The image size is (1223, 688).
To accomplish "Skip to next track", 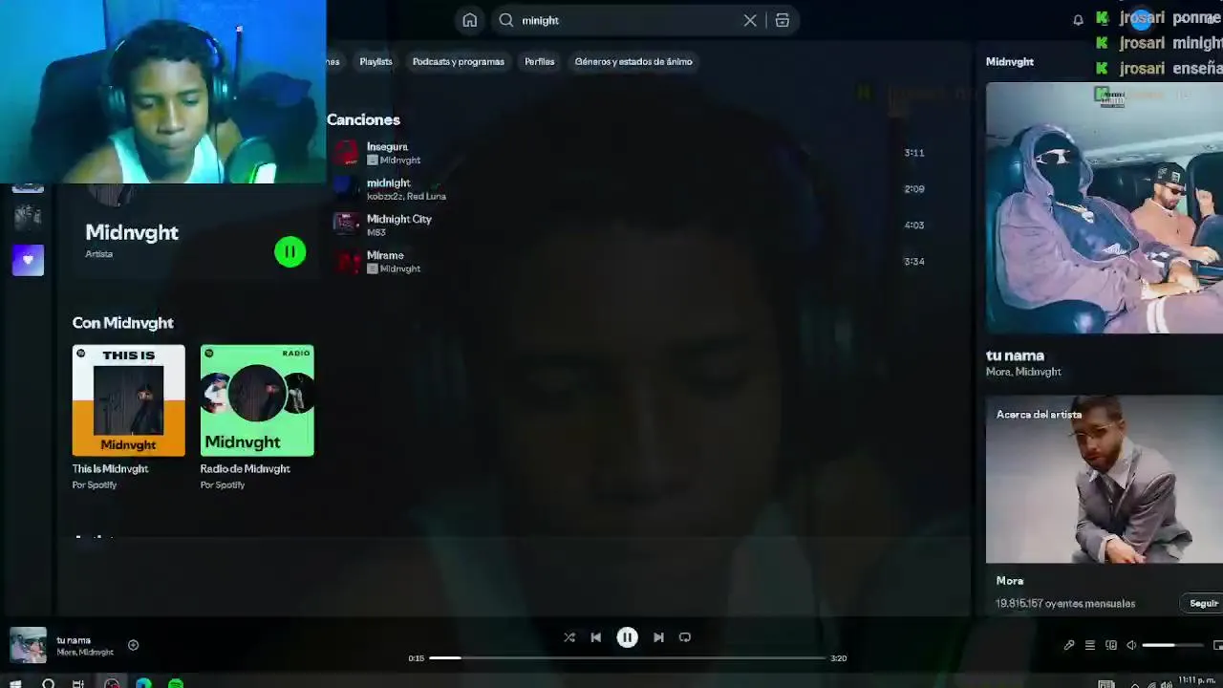I will coord(658,637).
